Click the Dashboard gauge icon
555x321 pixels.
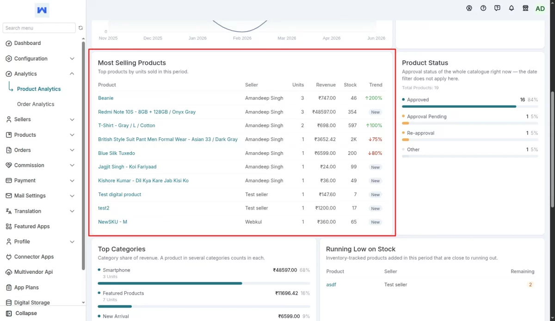pos(9,43)
